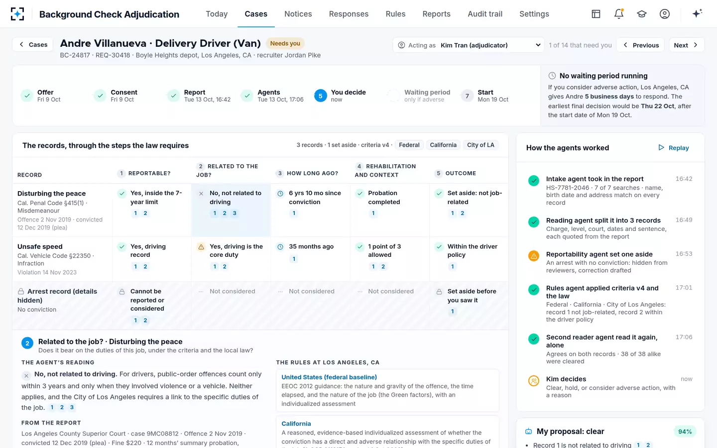Go to the Previous case
The height and width of the screenshot is (448, 717).
641,45
